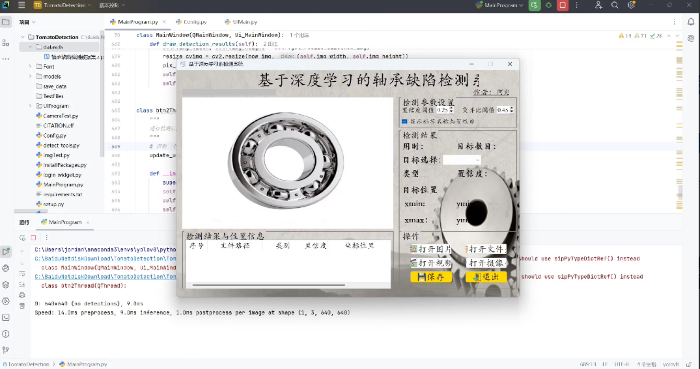This screenshot has height=369, width=700.
Task: Click the 打开图片 open image button
Action: [431, 249]
